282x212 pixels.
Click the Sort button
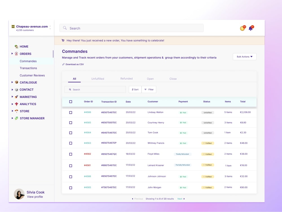click(135, 89)
